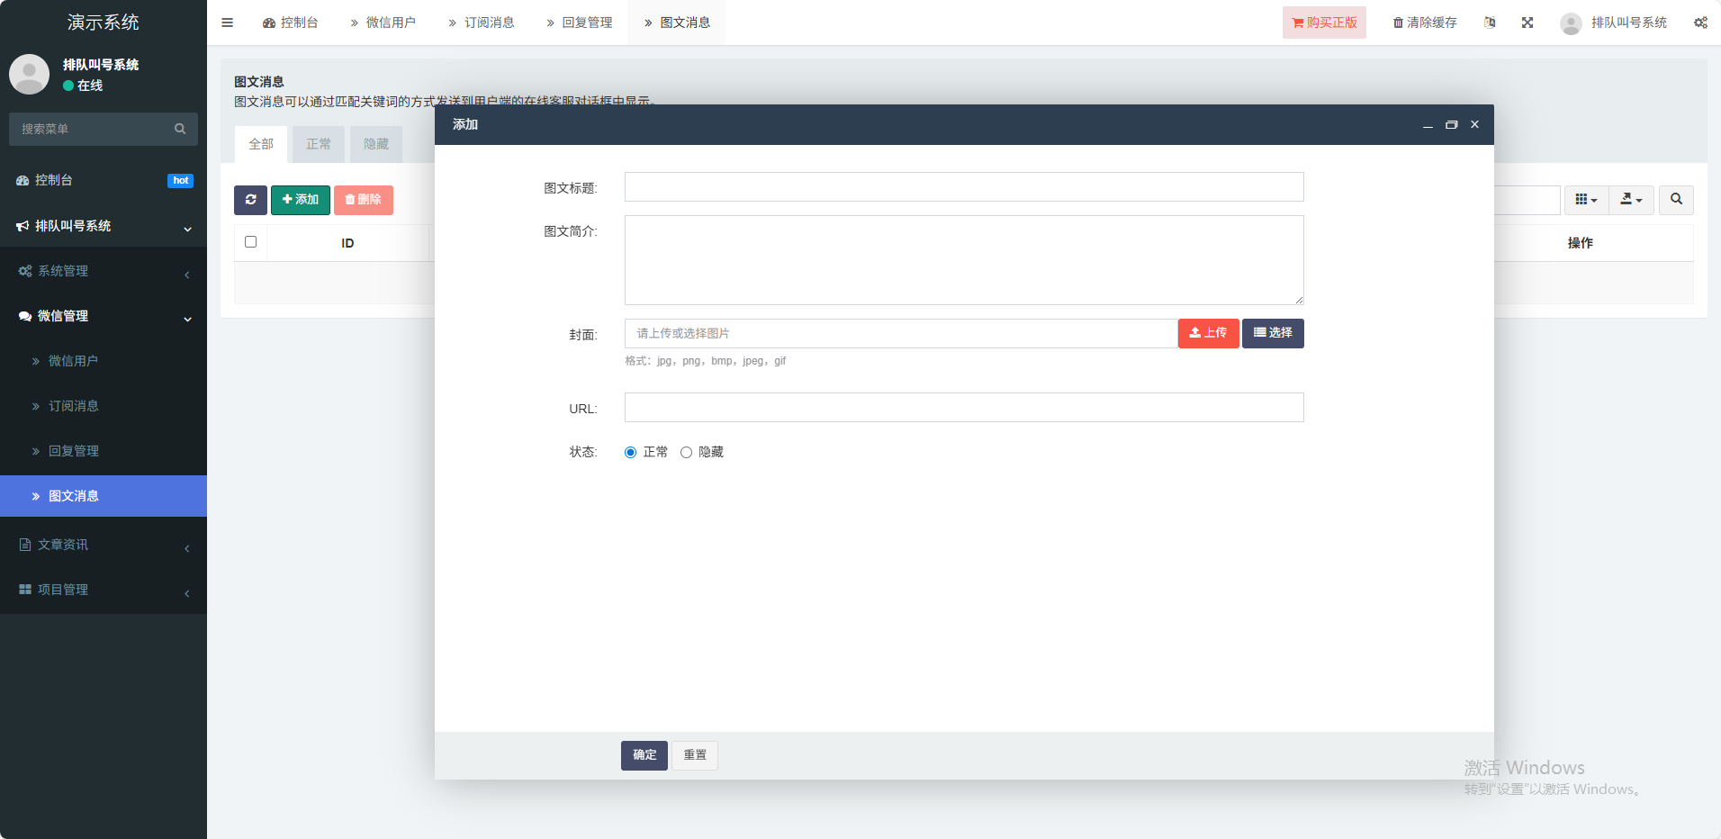Click the language switch icon in header
Viewport: 1721px width, 839px height.
coord(1490,23)
